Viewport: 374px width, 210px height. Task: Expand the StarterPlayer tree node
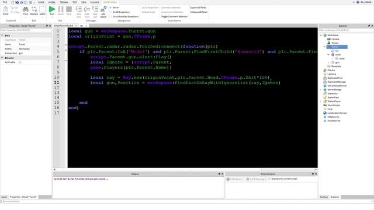(x=321, y=101)
